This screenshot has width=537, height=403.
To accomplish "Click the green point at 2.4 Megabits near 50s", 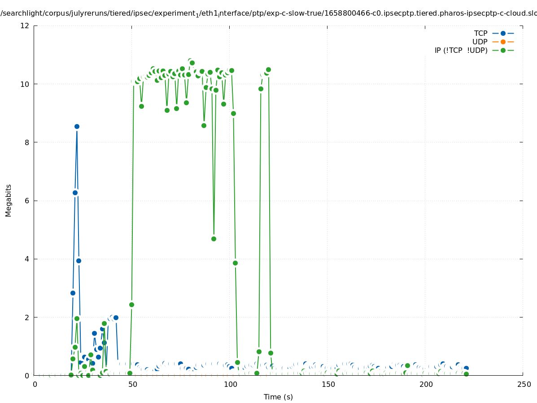I will pos(131,304).
